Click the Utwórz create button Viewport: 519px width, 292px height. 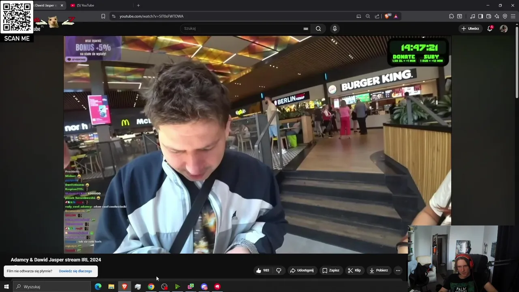pos(470,28)
